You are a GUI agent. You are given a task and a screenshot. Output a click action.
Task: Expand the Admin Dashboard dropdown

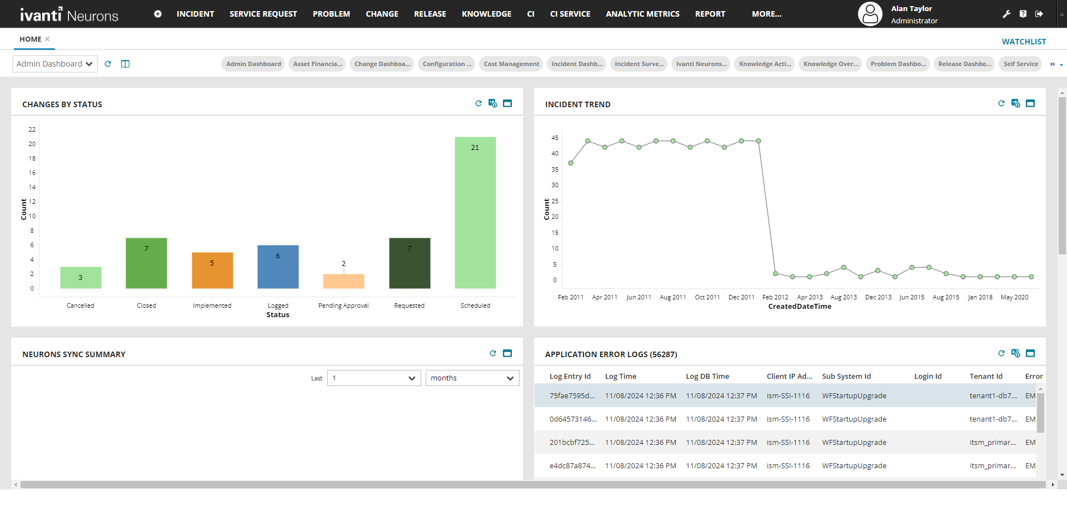pos(55,64)
